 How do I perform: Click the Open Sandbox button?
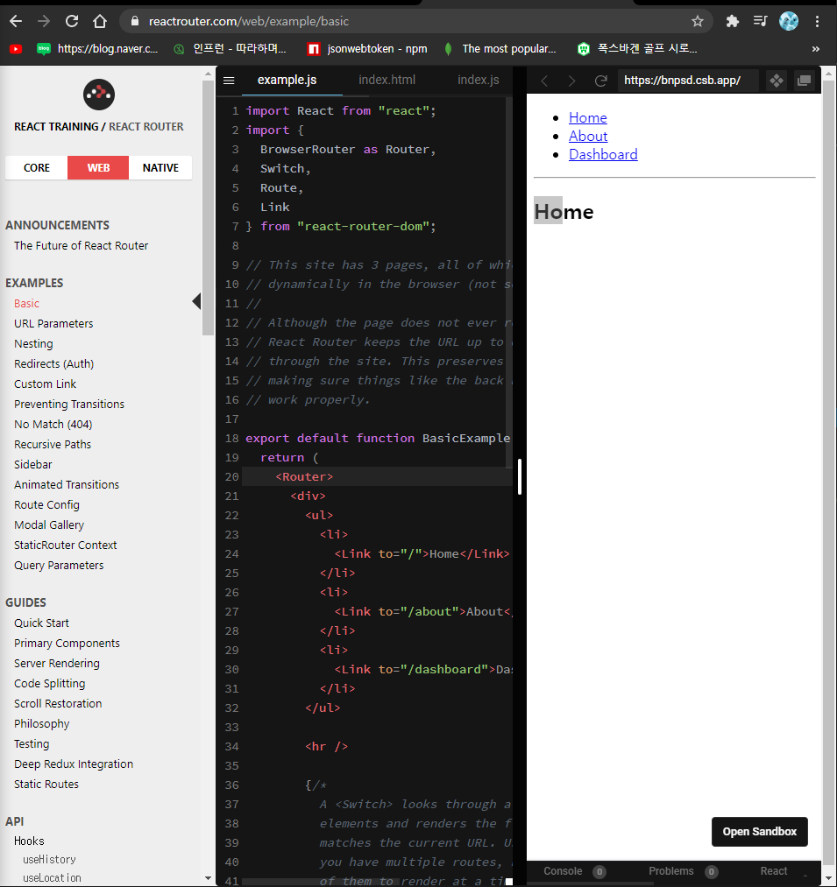point(759,832)
